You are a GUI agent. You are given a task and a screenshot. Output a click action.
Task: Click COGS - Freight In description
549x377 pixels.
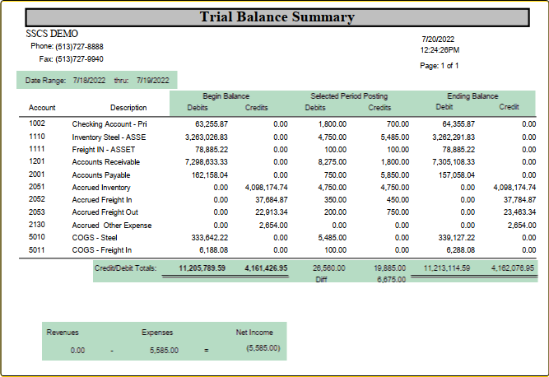[x=102, y=250]
